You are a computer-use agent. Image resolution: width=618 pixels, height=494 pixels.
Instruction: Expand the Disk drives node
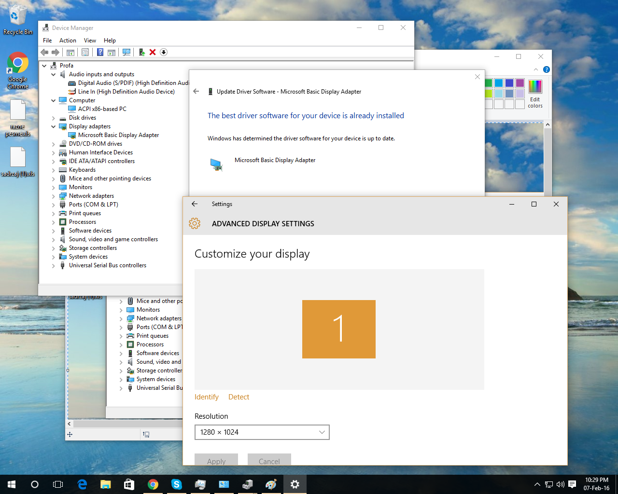[54, 118]
